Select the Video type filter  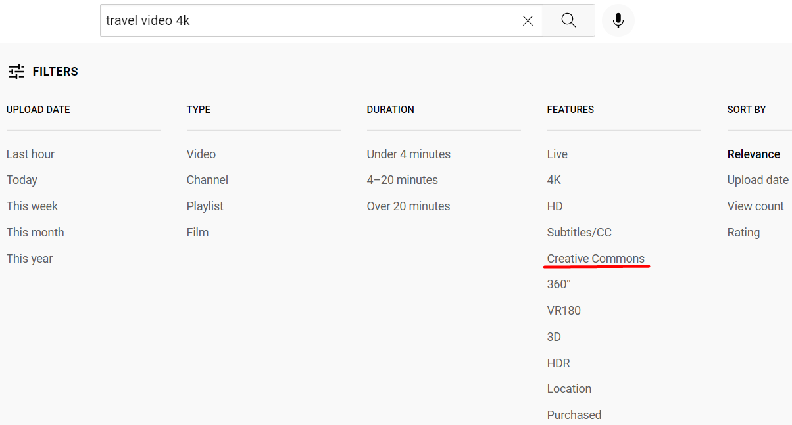[x=201, y=154]
